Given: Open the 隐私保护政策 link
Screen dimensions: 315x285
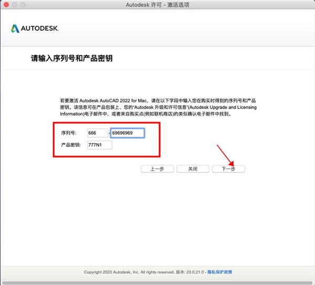Looking at the screenshot, I should tap(220, 272).
